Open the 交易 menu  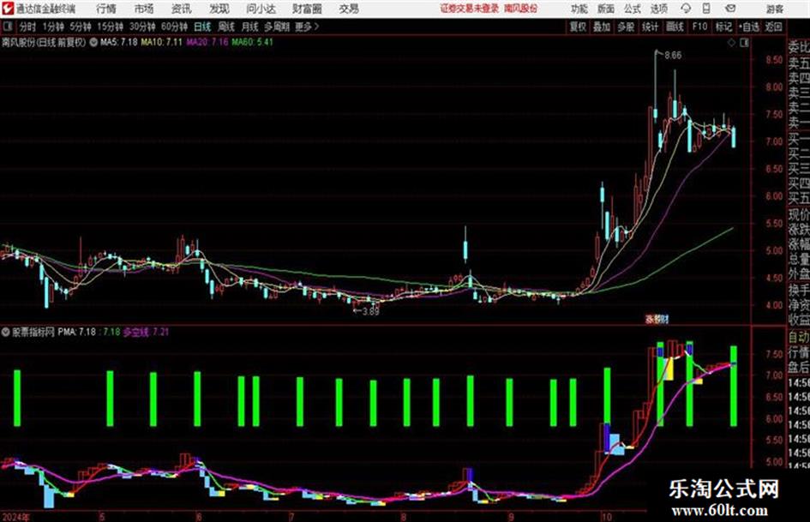click(349, 9)
